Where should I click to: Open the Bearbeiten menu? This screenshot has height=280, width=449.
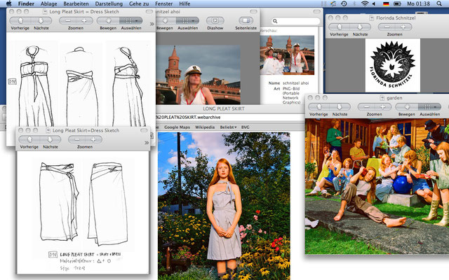(x=76, y=3)
